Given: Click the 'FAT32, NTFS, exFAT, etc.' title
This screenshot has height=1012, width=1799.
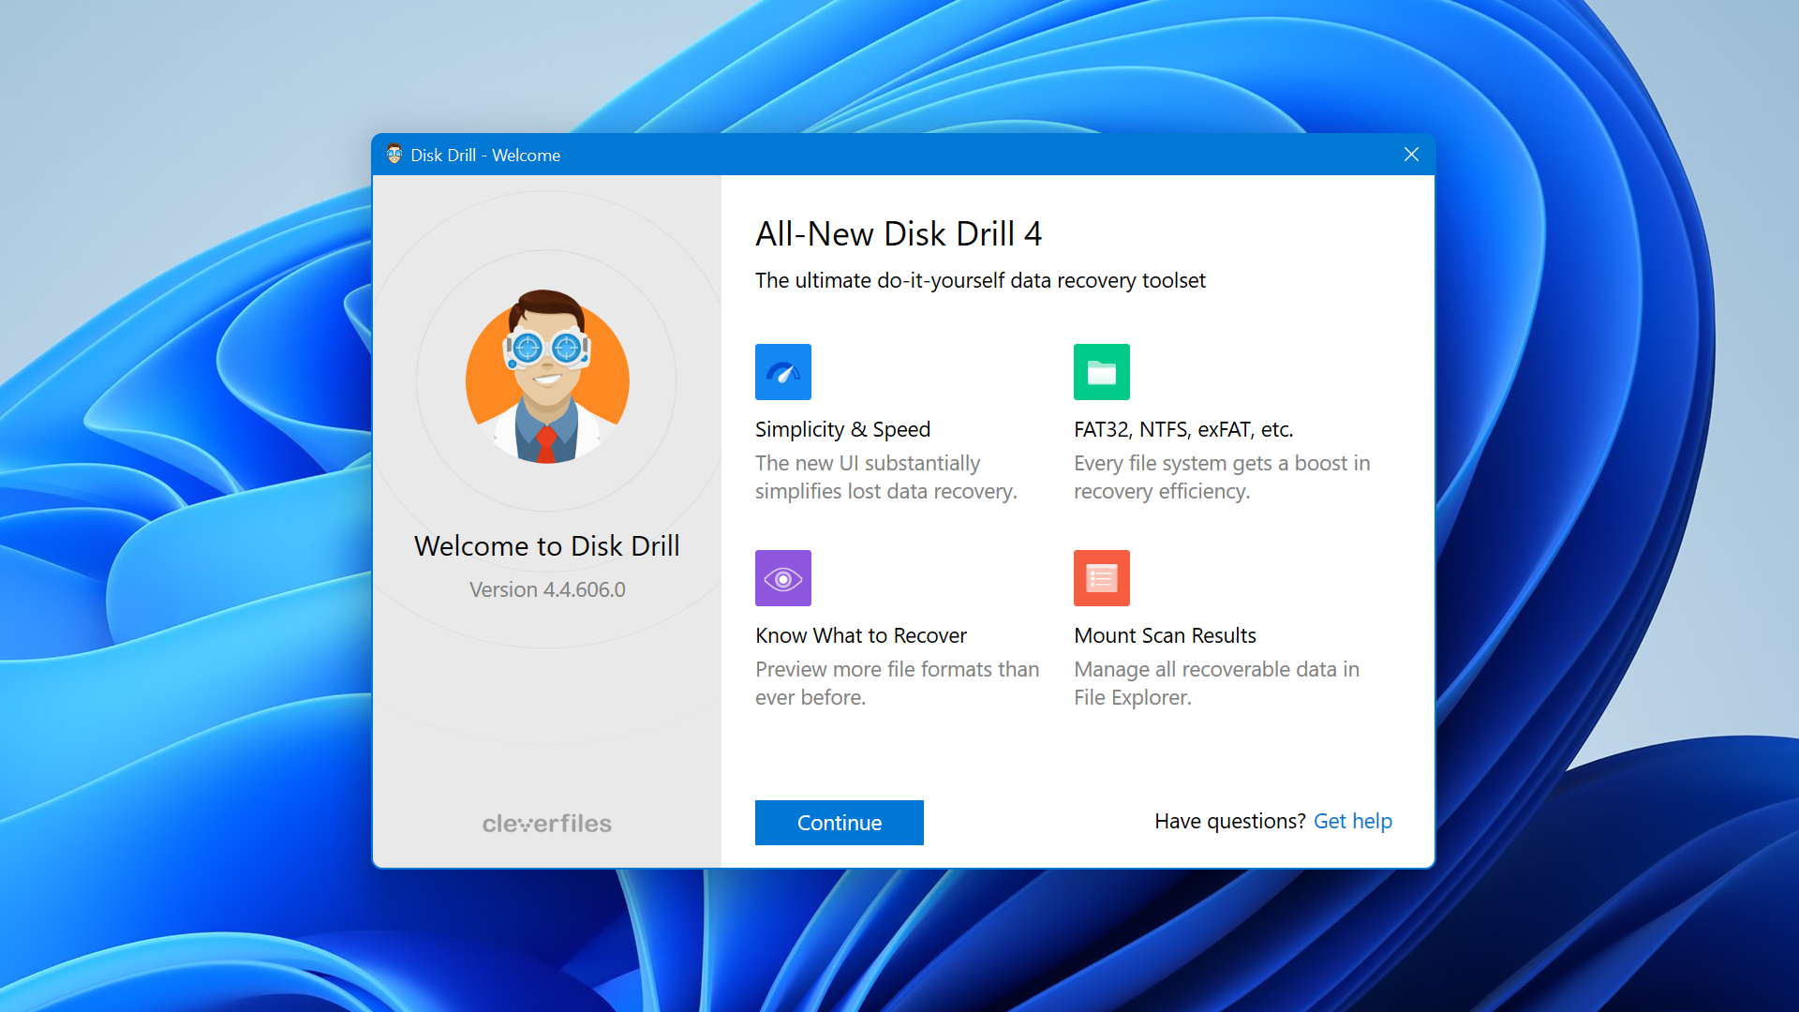Looking at the screenshot, I should coord(1183,429).
